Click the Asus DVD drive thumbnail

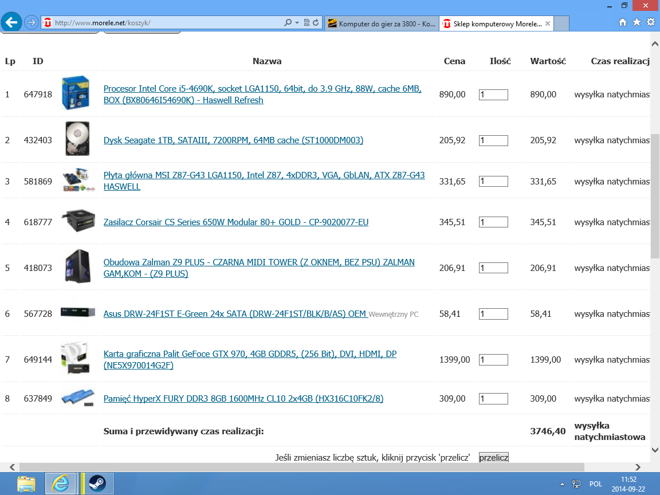(x=78, y=312)
